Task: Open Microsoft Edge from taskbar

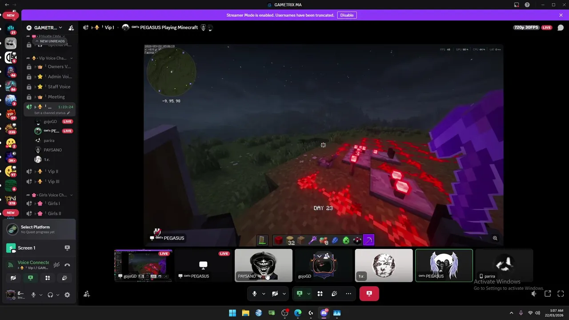Action: [x=298, y=313]
